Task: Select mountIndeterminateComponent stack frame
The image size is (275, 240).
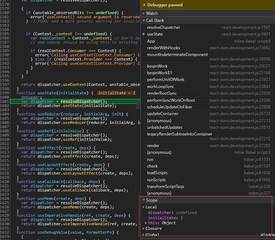Action: pos(208,57)
